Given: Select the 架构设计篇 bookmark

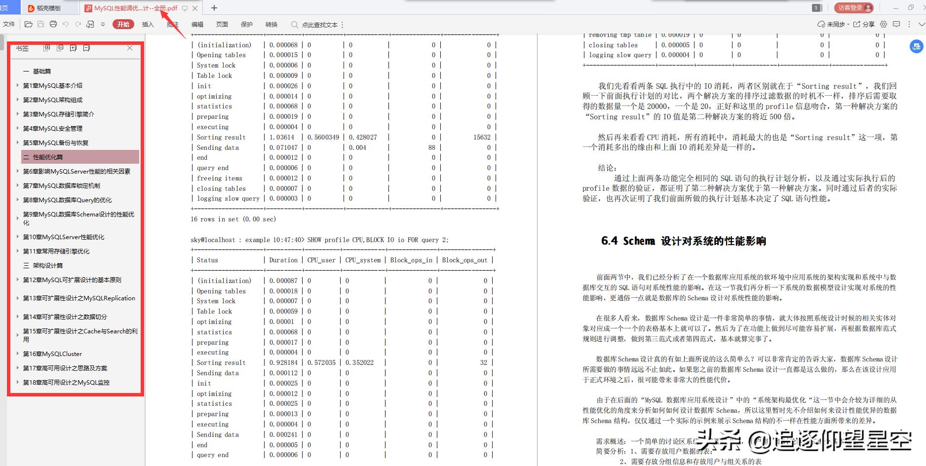Looking at the screenshot, I should tap(43, 265).
